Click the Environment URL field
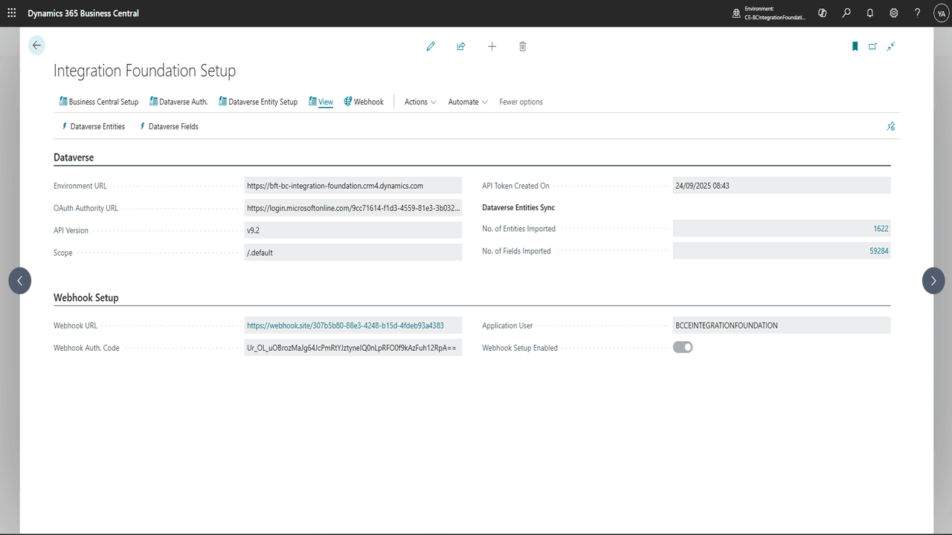The image size is (952, 535). point(353,186)
